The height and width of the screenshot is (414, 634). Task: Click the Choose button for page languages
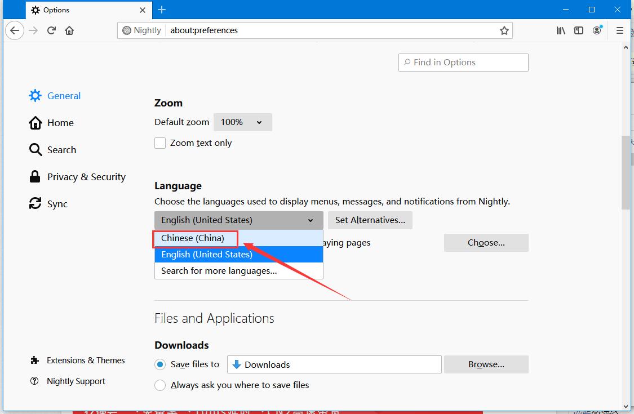click(486, 243)
